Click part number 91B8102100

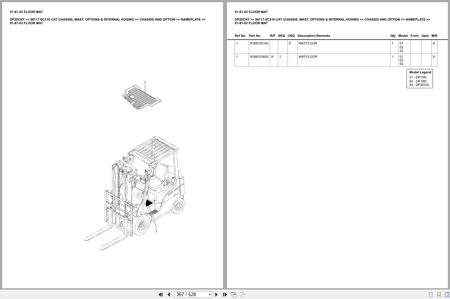[259, 43]
